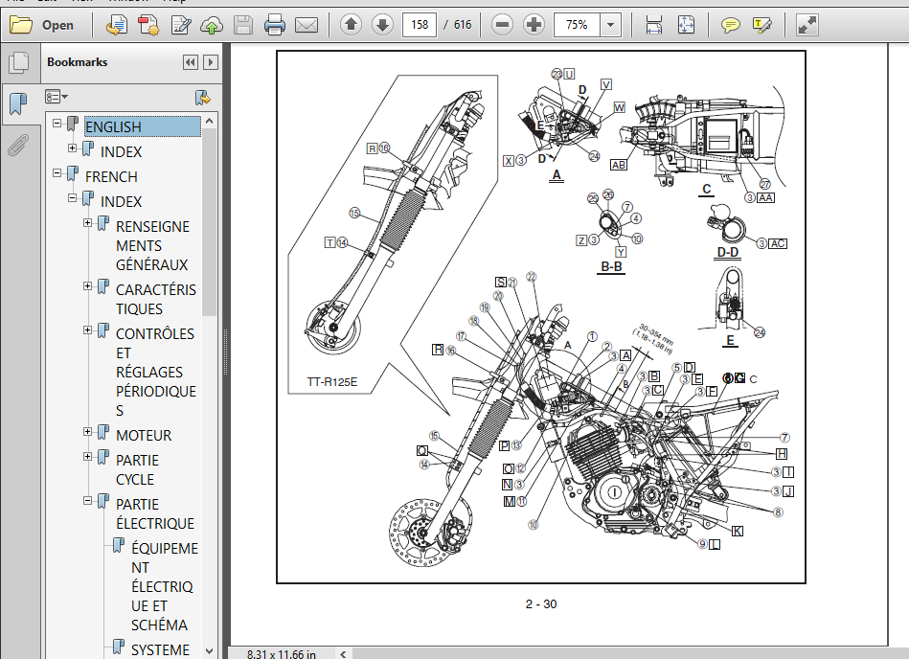909x659 pixels.
Task: Click the Fit one full page icon
Action: pyautogui.click(x=686, y=25)
